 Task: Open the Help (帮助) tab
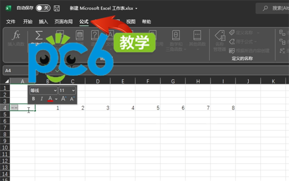[146, 22]
